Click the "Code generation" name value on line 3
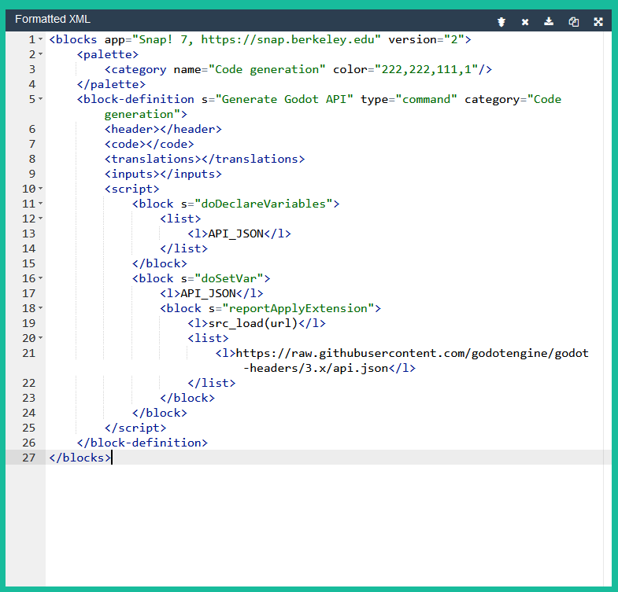Screen dimensions: 618x592 (267, 69)
